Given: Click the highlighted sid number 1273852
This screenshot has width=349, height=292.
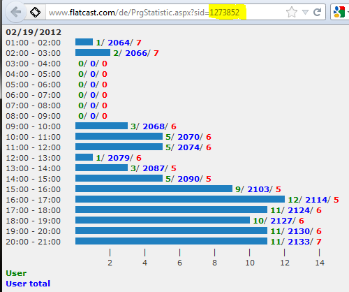Looking at the screenshot, I should (225, 12).
